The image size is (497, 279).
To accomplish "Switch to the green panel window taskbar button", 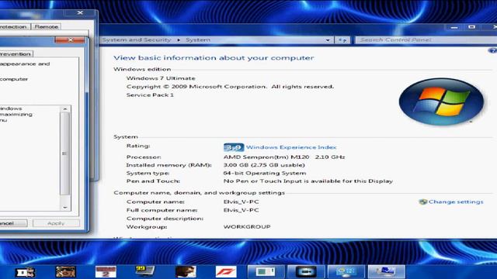I will pyautogui.click(x=266, y=271).
